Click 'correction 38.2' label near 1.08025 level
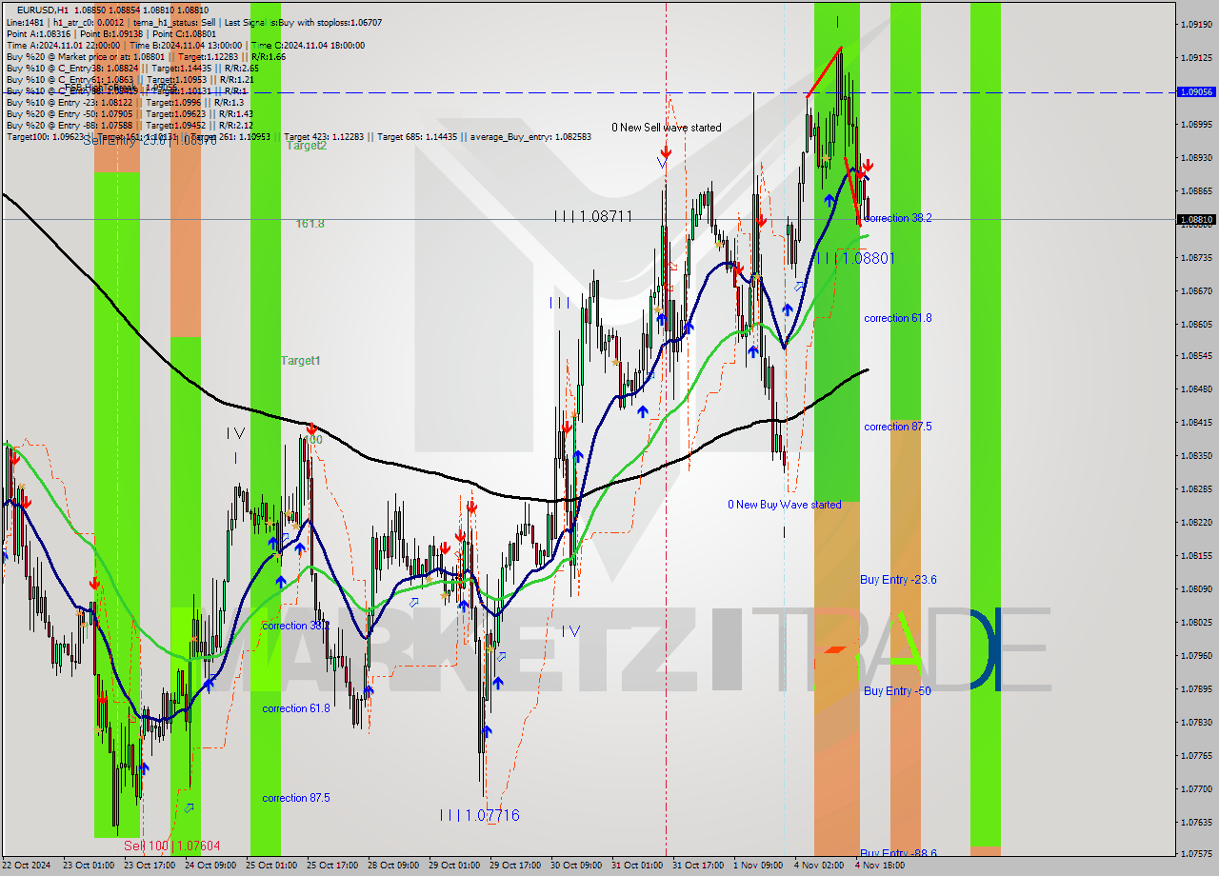 (296, 626)
